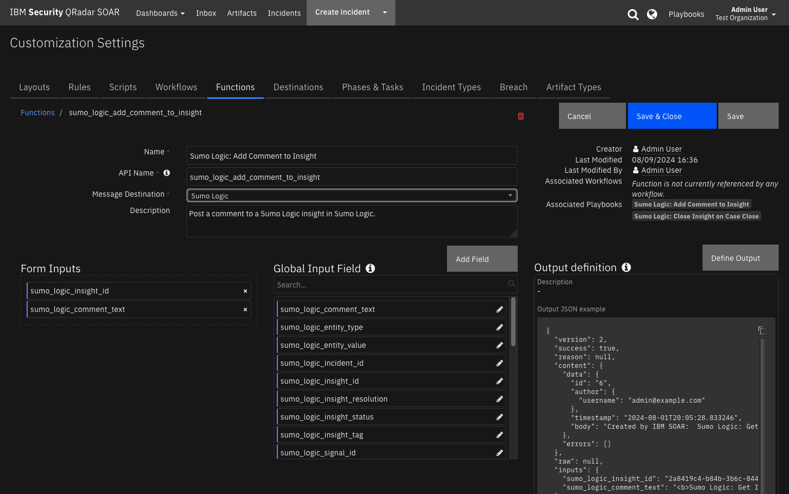The width and height of the screenshot is (789, 494).
Task: Expand the Create incident dropdown arrow
Action: point(385,12)
